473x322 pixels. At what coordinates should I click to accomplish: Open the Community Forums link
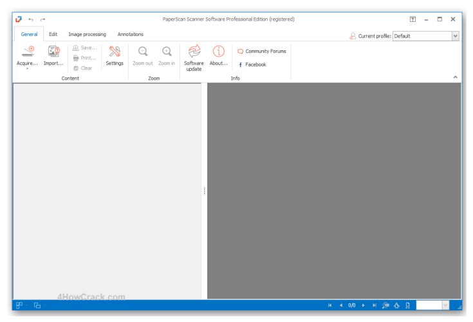point(262,52)
